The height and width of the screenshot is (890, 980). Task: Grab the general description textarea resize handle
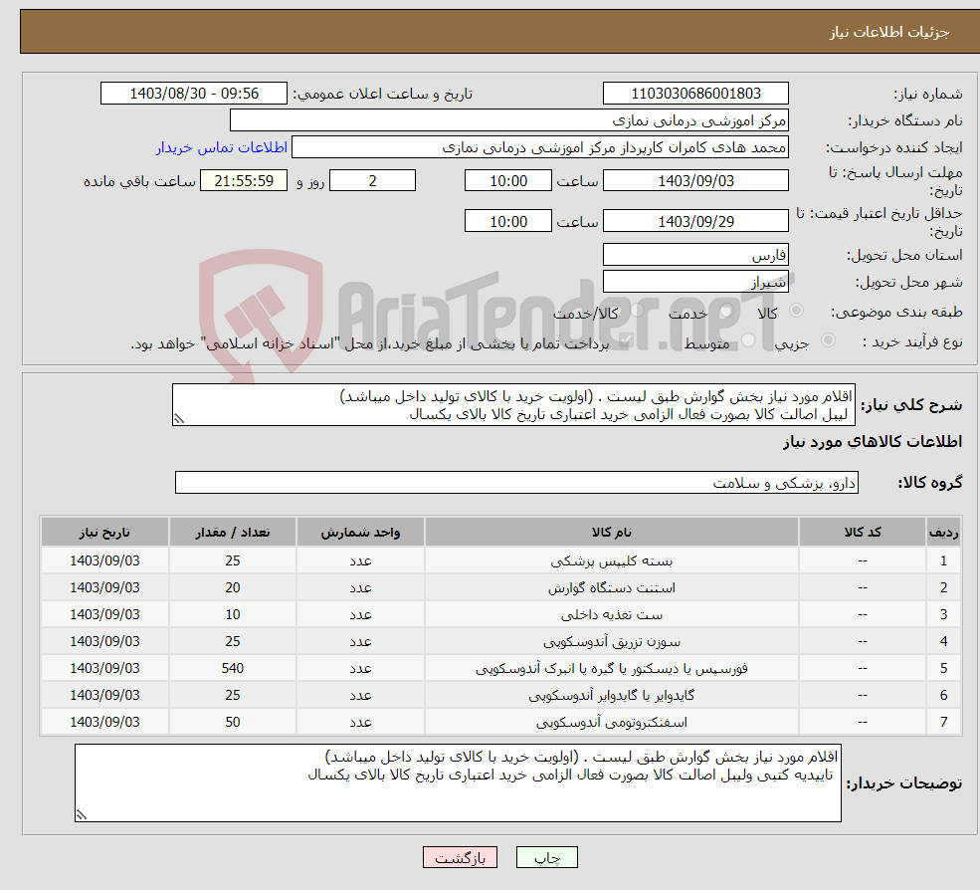(179, 419)
